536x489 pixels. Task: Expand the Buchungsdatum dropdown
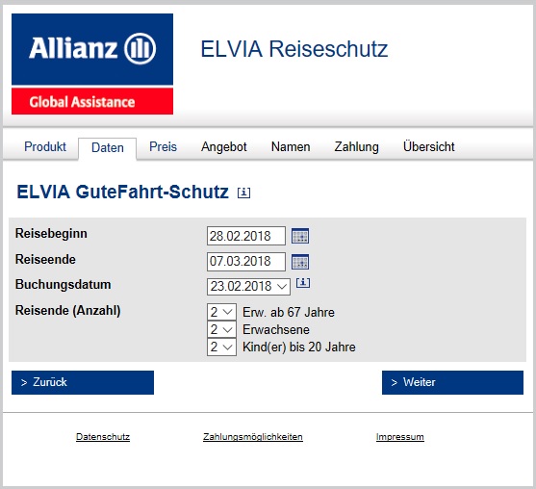248,287
